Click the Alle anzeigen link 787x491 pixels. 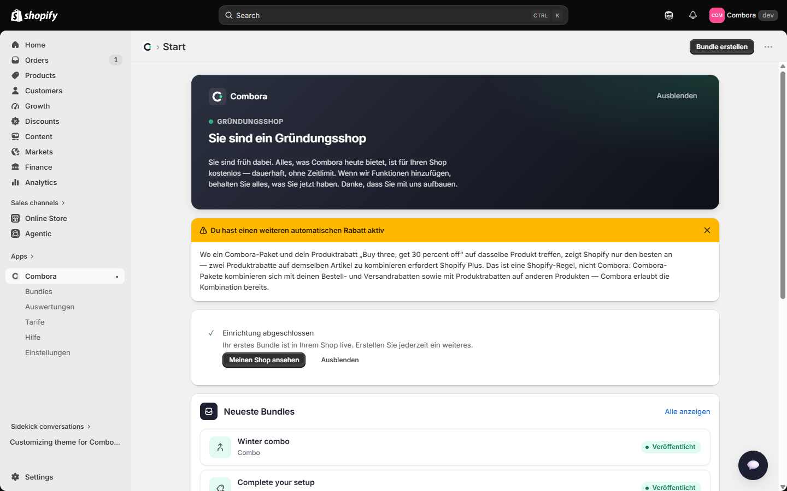(x=688, y=411)
